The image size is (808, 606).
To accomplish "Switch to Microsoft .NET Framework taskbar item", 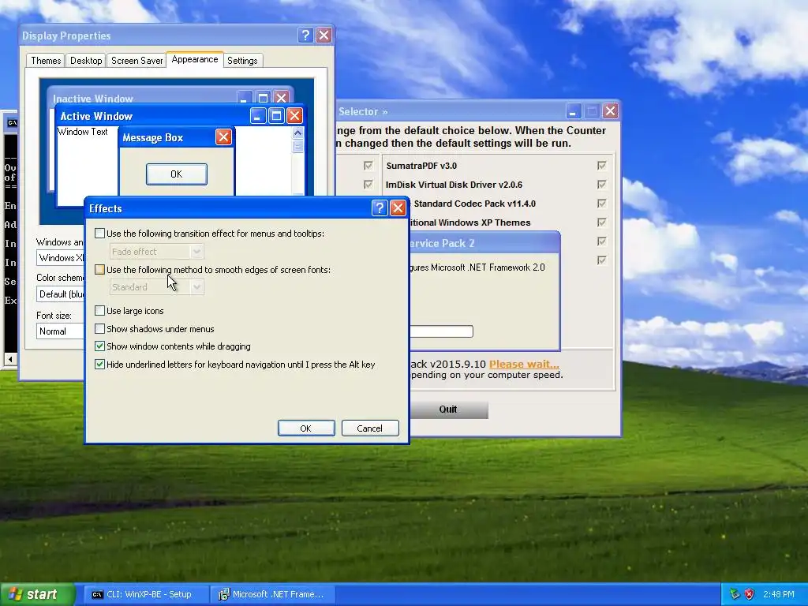I will coord(273,594).
